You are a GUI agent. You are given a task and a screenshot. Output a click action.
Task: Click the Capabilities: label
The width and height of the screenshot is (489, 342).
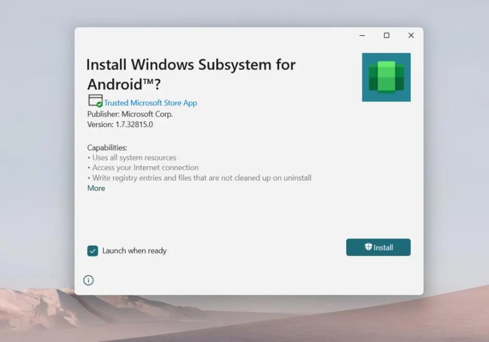107,147
